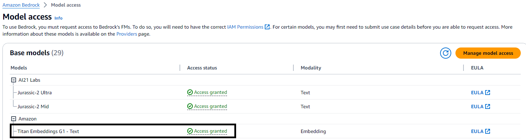Viewport: 526px width, 140px height.
Task: Select the Jurassic-2 Ultra model row
Action: click(35, 93)
